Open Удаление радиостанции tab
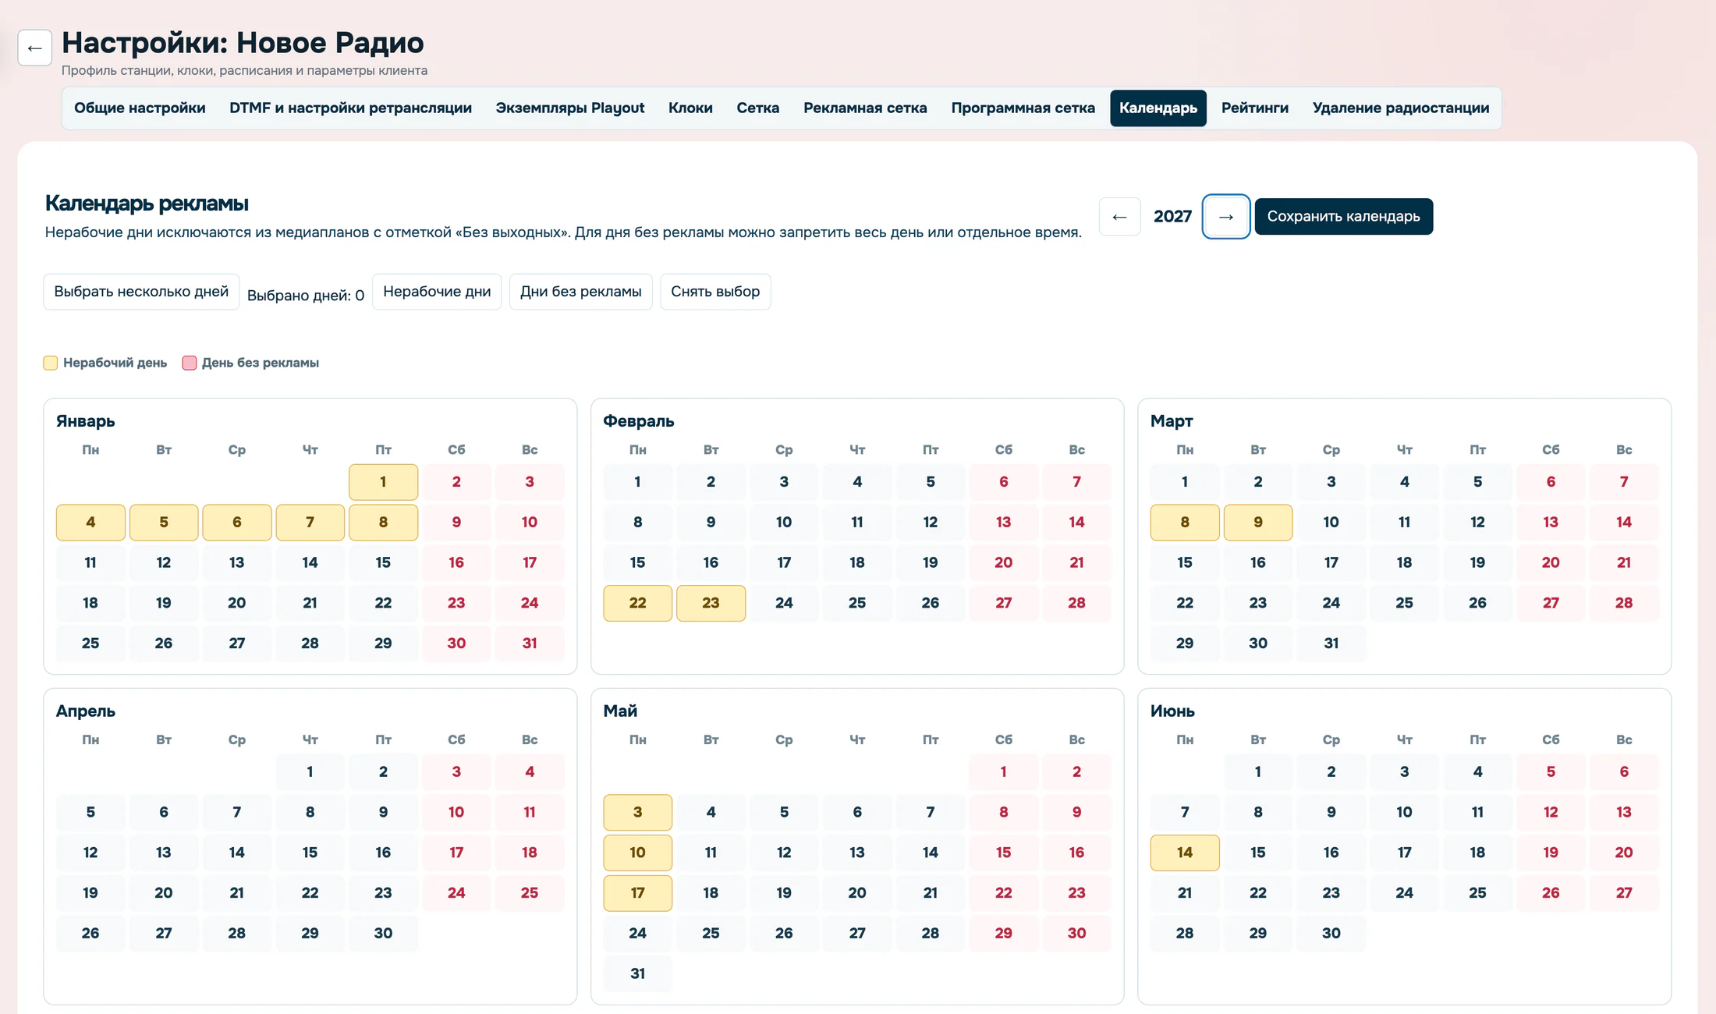Screen dimensions: 1716x1014 1401,108
